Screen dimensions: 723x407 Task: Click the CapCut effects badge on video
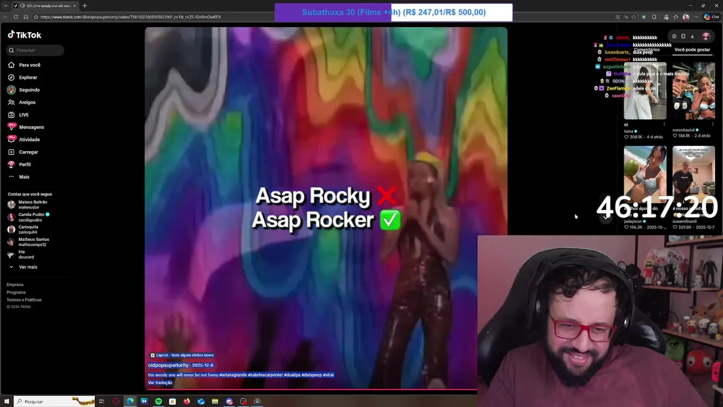(x=182, y=355)
